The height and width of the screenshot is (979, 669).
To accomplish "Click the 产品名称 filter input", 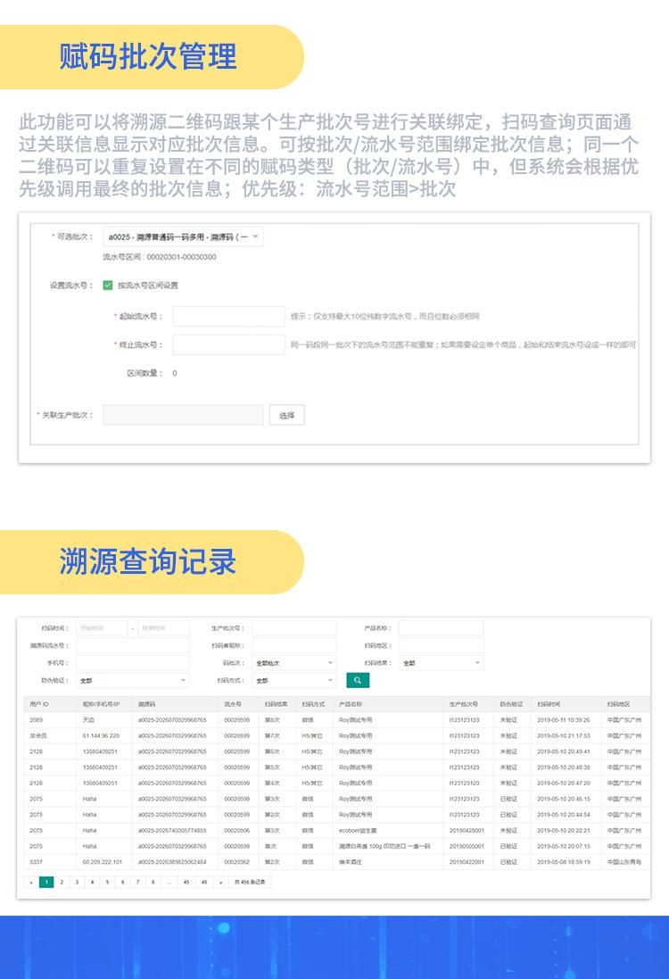I will click(441, 628).
